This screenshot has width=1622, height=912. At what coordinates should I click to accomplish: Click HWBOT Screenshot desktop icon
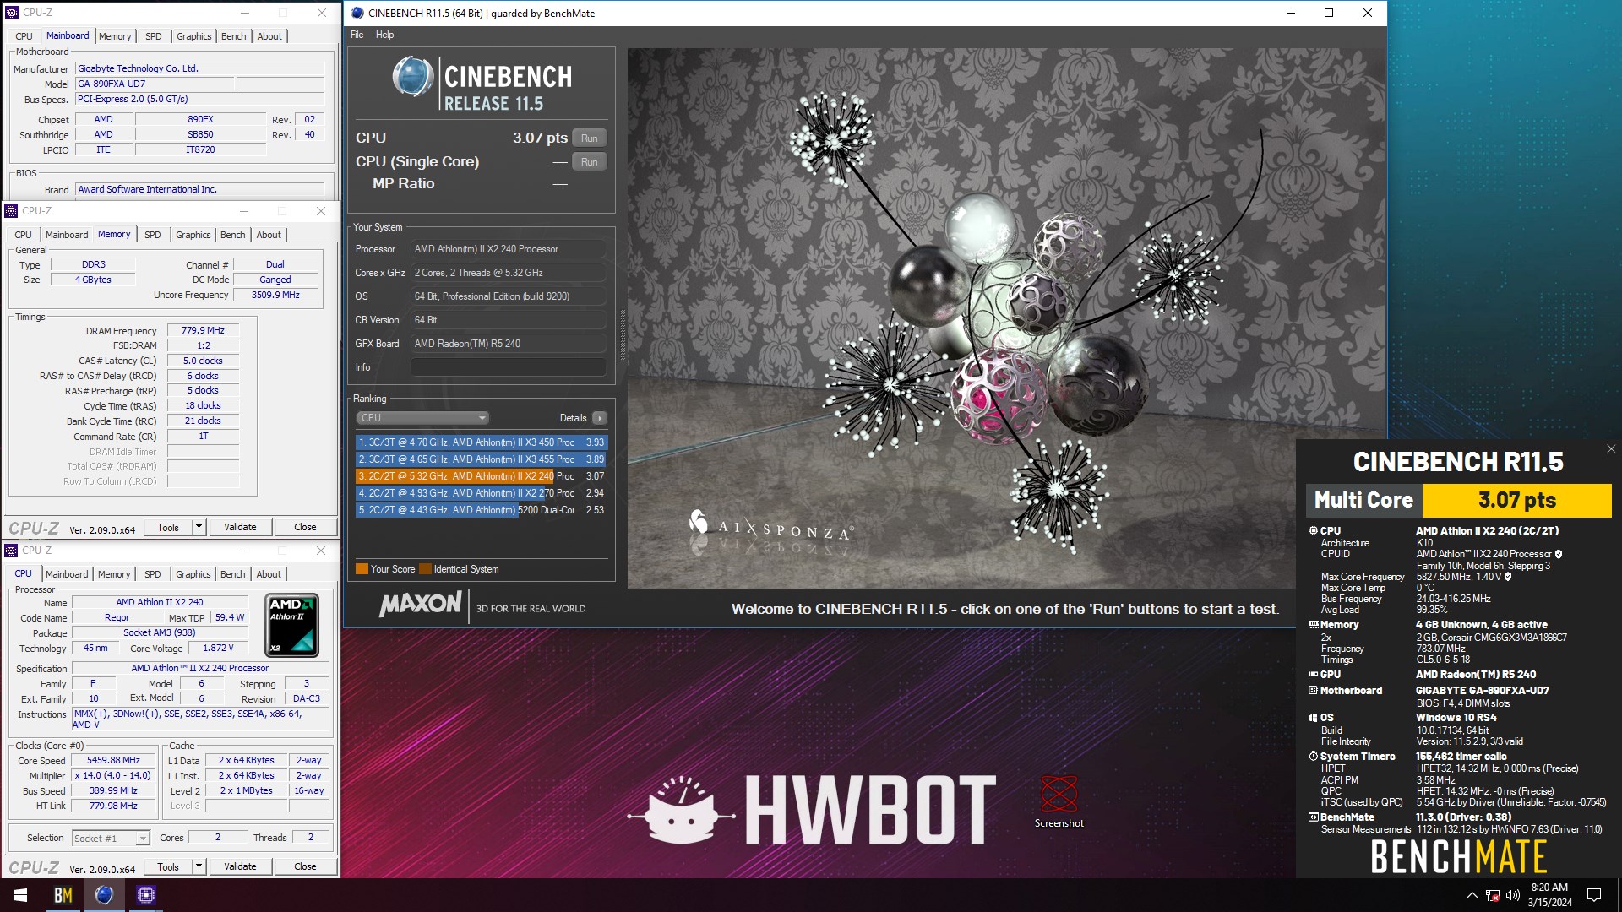click(x=1059, y=801)
